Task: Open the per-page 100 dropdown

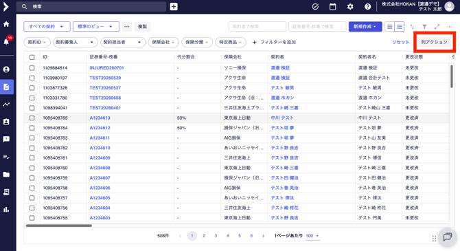Action: pos(312,236)
